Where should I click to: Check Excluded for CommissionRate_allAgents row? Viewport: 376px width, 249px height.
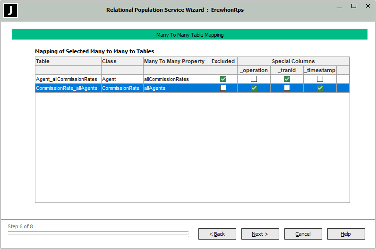223,88
